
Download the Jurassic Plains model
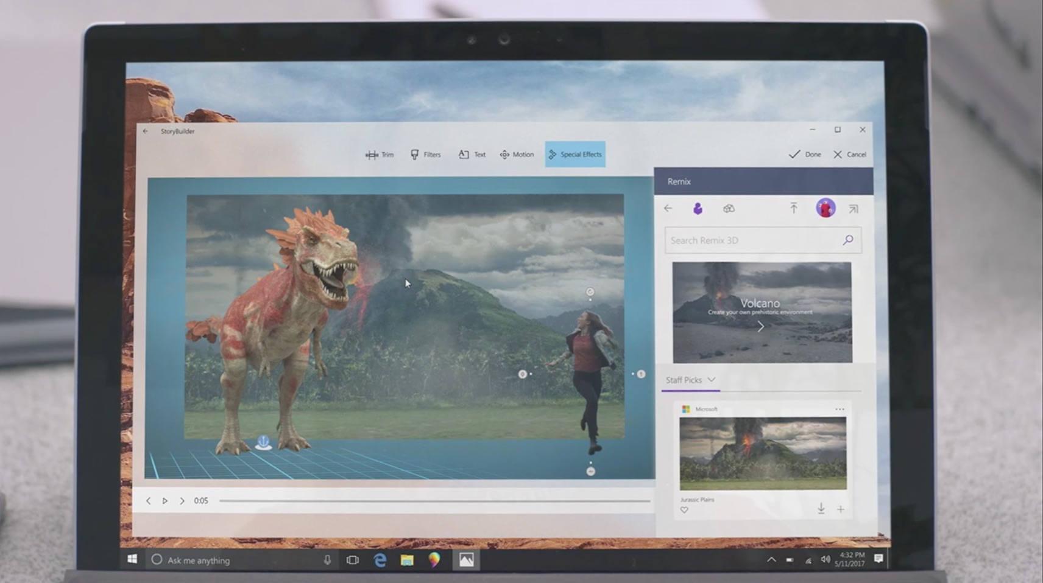821,509
